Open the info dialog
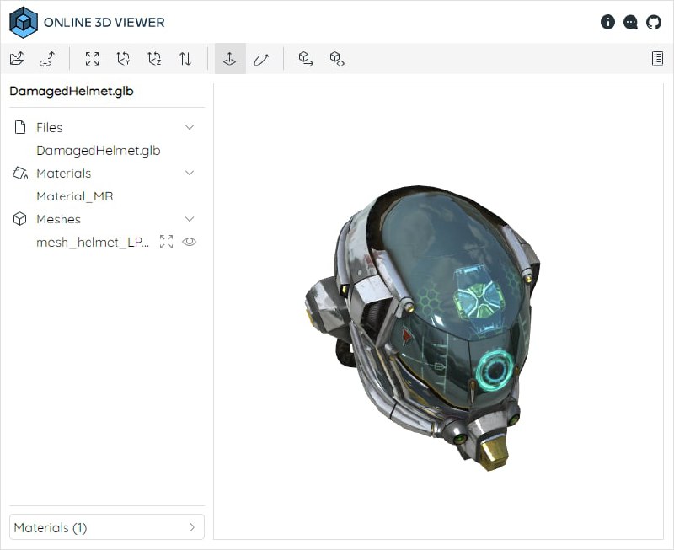This screenshot has height=550, width=674. 607,23
